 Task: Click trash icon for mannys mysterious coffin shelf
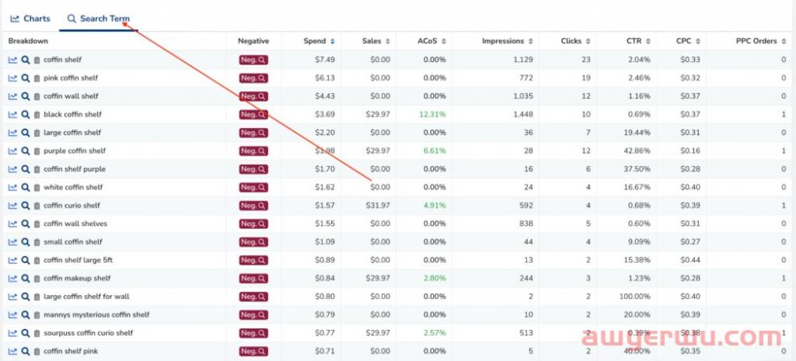coord(37,315)
